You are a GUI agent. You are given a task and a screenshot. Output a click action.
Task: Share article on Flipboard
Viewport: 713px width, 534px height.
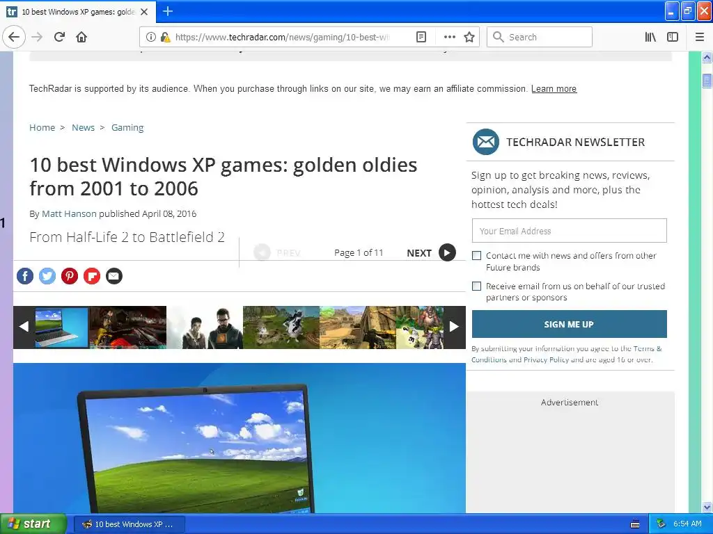(x=92, y=275)
